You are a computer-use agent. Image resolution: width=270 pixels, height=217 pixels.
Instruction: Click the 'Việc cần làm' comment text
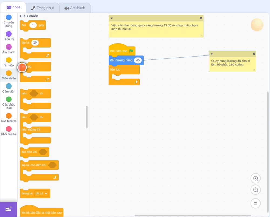(x=154, y=27)
